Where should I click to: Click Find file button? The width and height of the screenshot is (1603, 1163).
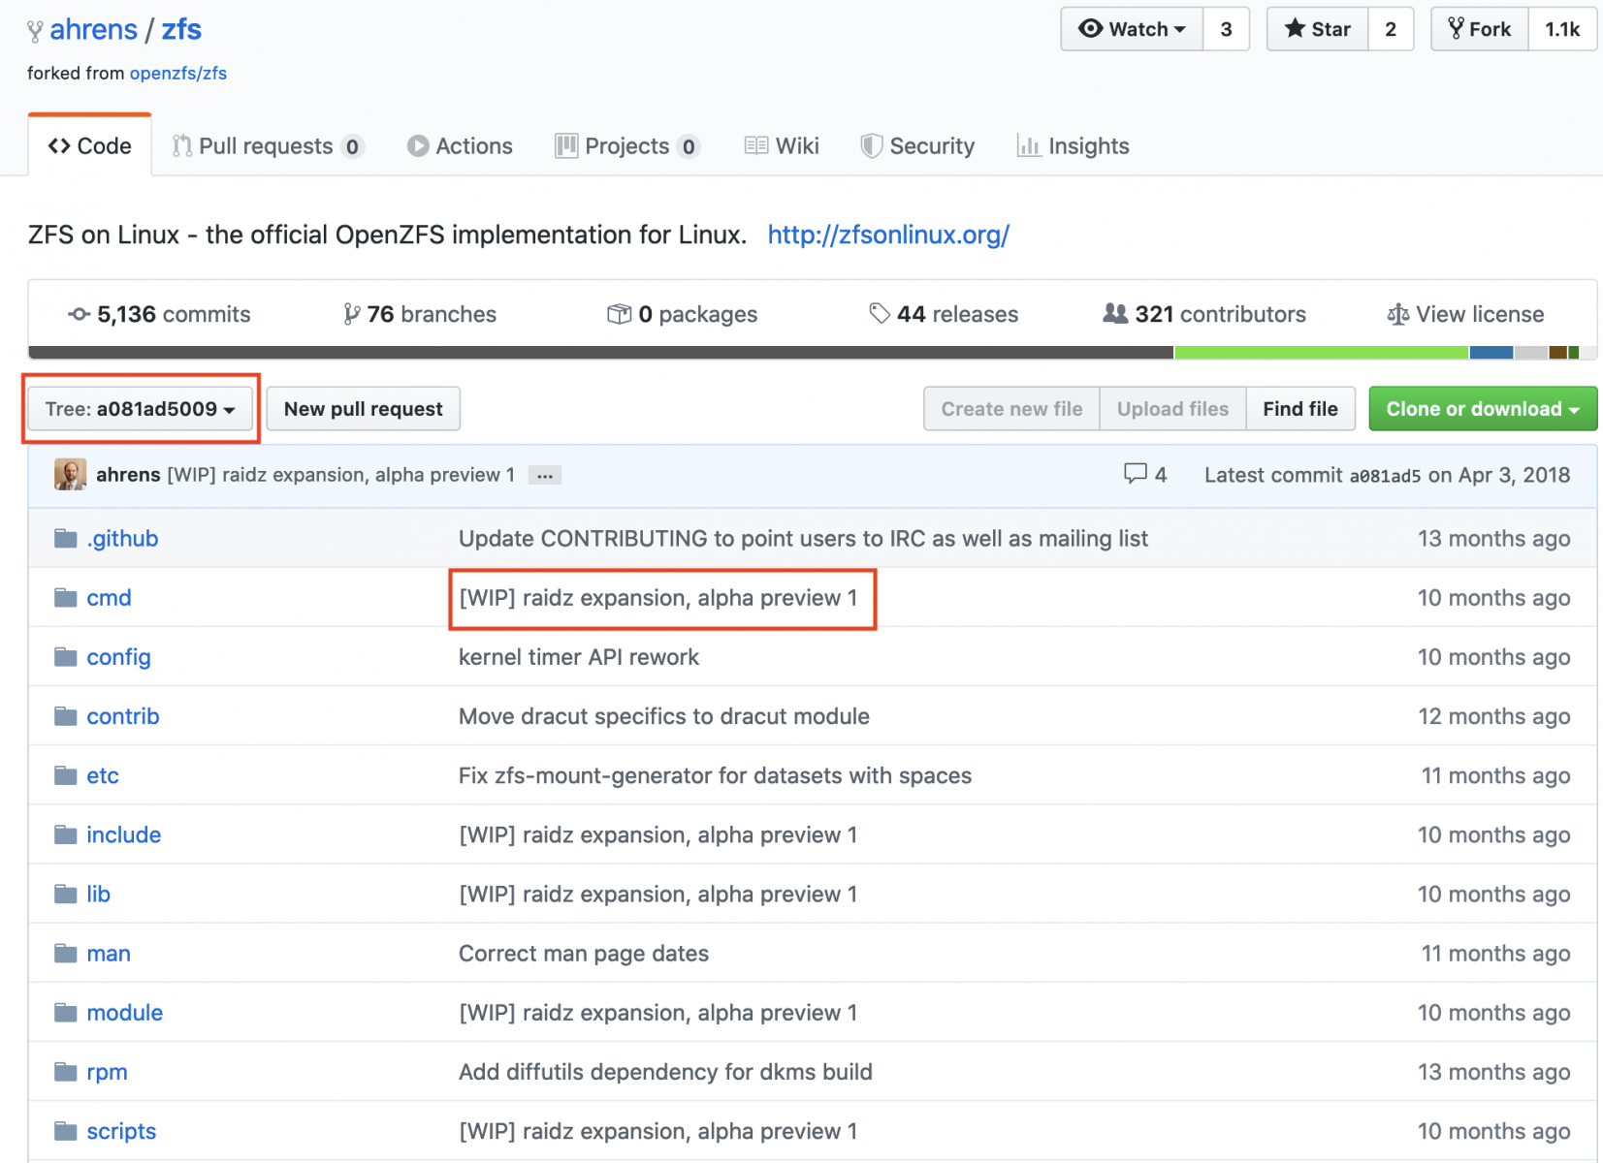pyautogui.click(x=1300, y=409)
